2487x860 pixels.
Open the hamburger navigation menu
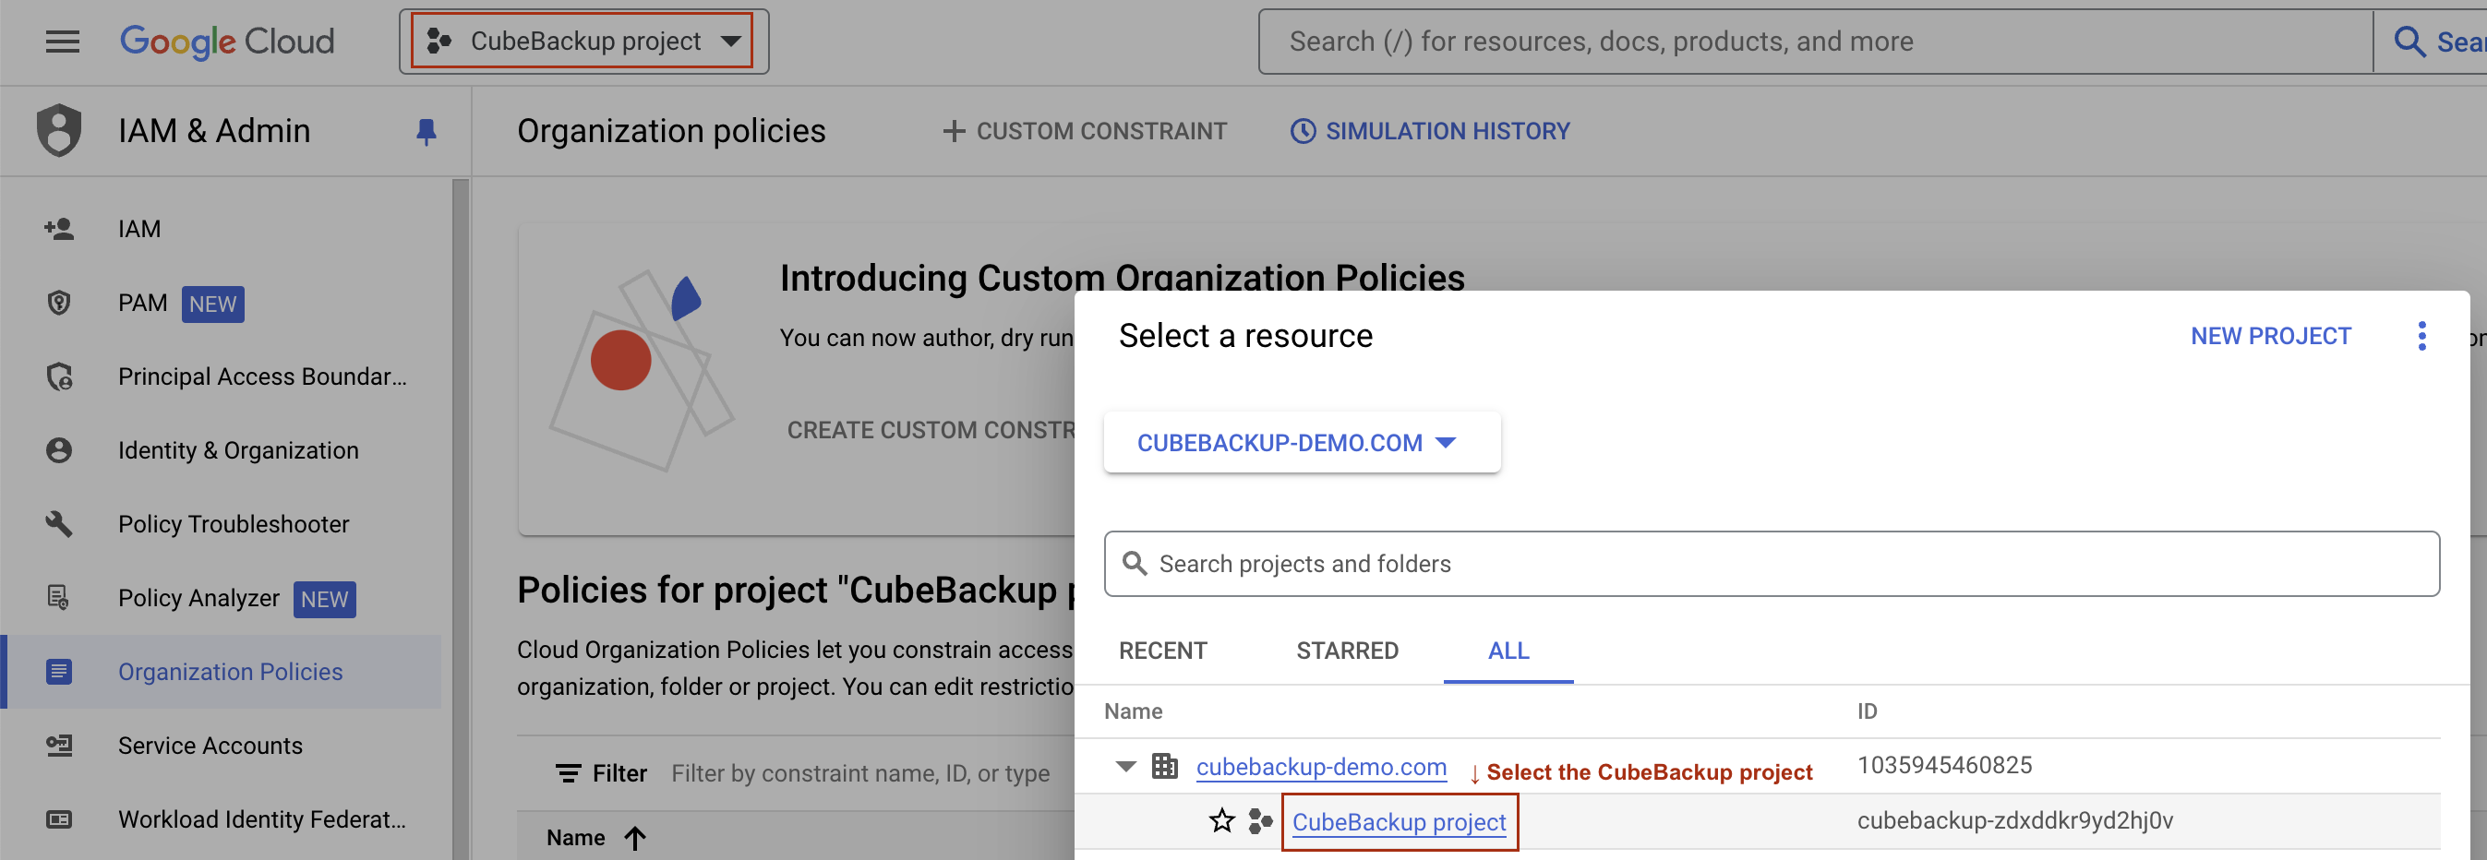(x=63, y=42)
